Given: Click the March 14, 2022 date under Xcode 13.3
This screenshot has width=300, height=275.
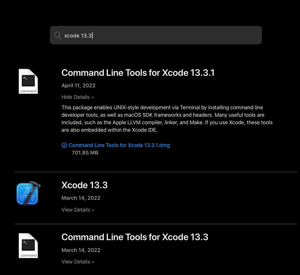Looking at the screenshot, I should click(x=81, y=198).
